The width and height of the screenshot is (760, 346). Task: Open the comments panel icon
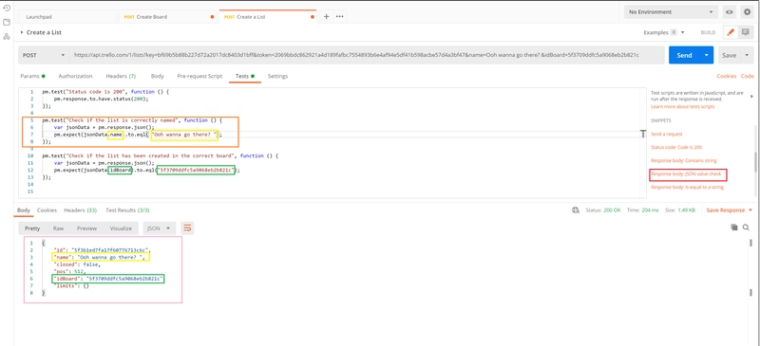click(745, 32)
